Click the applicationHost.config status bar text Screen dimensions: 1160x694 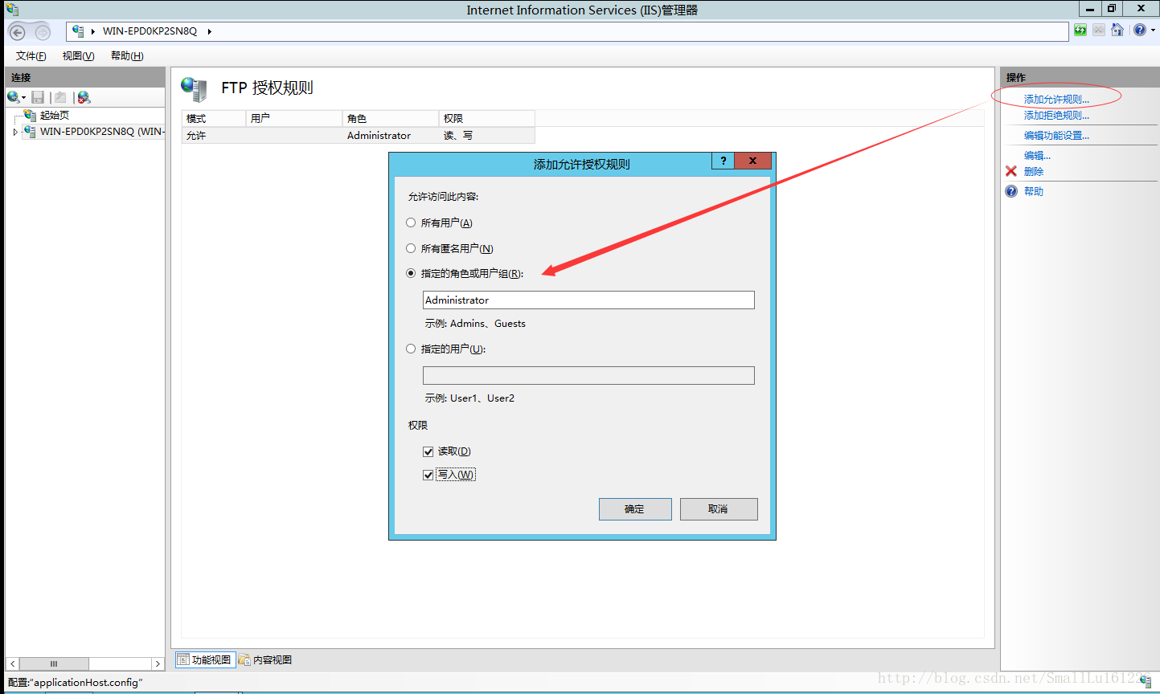point(76,683)
